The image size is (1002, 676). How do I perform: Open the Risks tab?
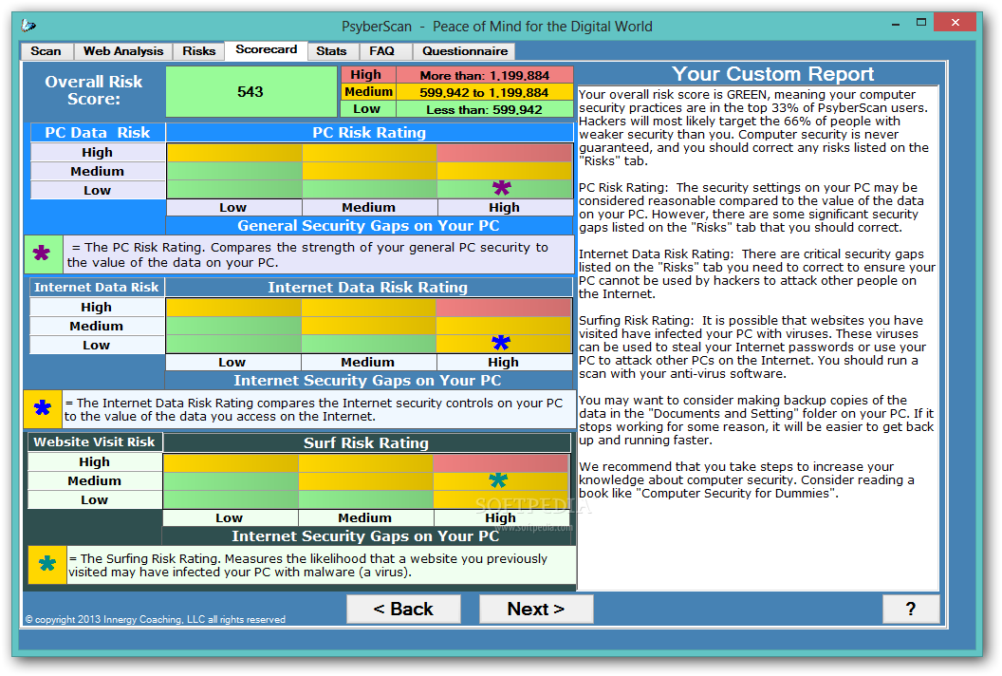pos(198,51)
